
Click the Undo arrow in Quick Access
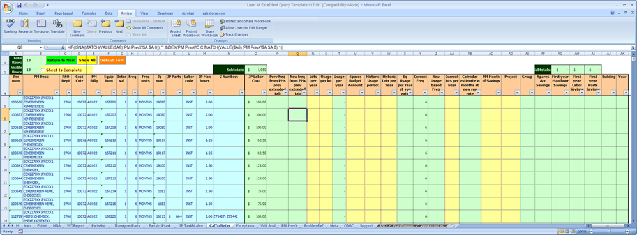point(26,5)
